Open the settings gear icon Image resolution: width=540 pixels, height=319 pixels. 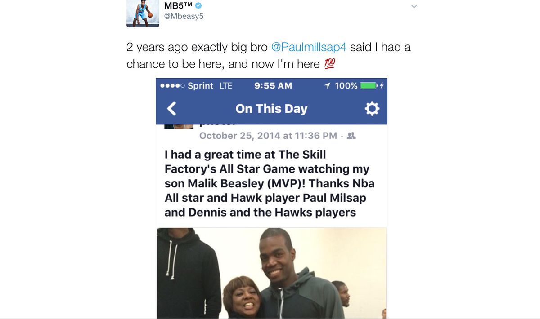[372, 109]
